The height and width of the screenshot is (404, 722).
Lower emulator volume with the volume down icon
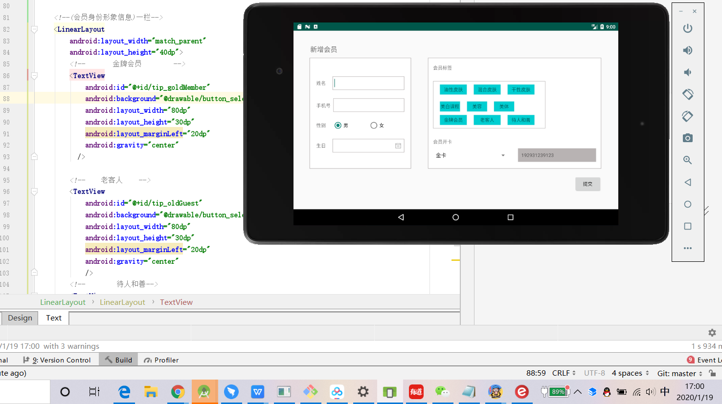tap(688, 72)
